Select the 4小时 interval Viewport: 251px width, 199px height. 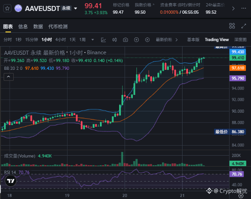(61, 40)
